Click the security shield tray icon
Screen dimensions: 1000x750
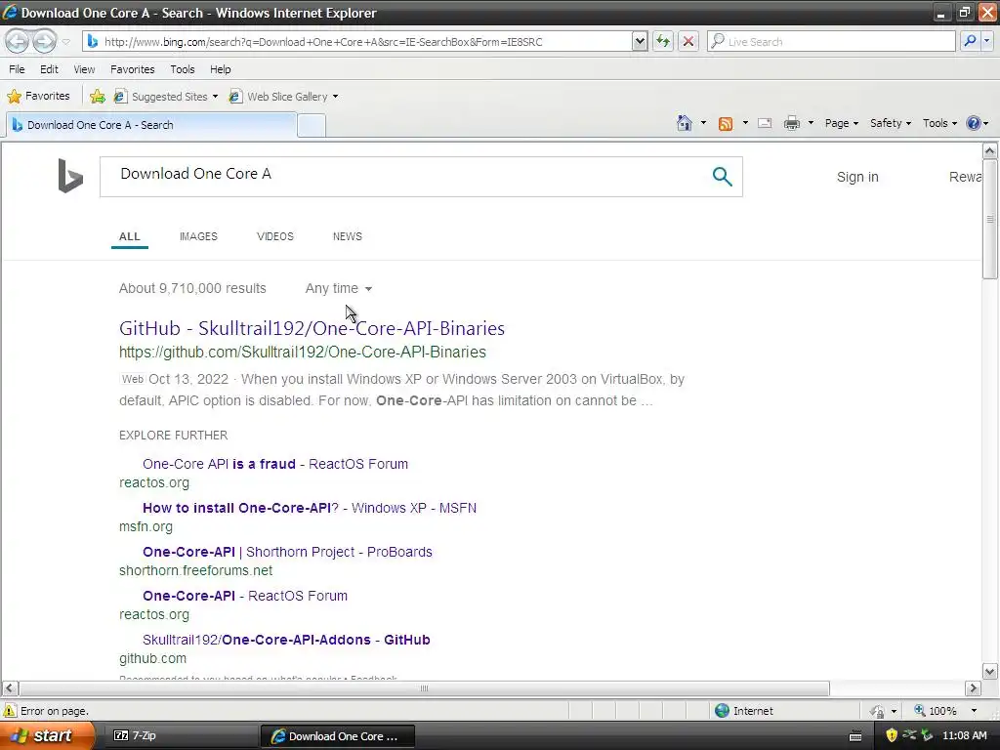[892, 735]
